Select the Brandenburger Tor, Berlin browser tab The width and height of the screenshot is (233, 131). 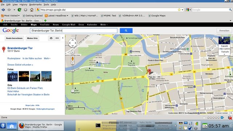coord(21,20)
